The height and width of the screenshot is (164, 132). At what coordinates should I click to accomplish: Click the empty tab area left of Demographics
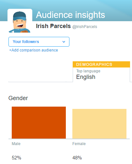pos(37,72)
